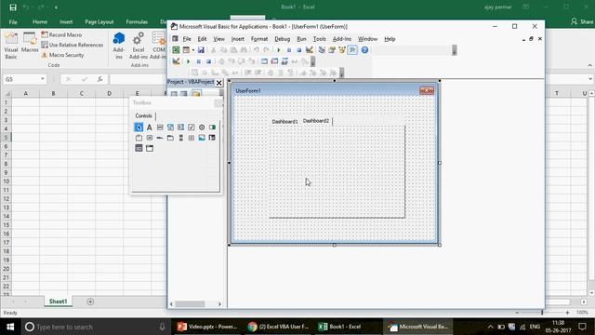595x335 pixels.
Task: Pick the Select Objects pointer tool
Action: (x=139, y=127)
